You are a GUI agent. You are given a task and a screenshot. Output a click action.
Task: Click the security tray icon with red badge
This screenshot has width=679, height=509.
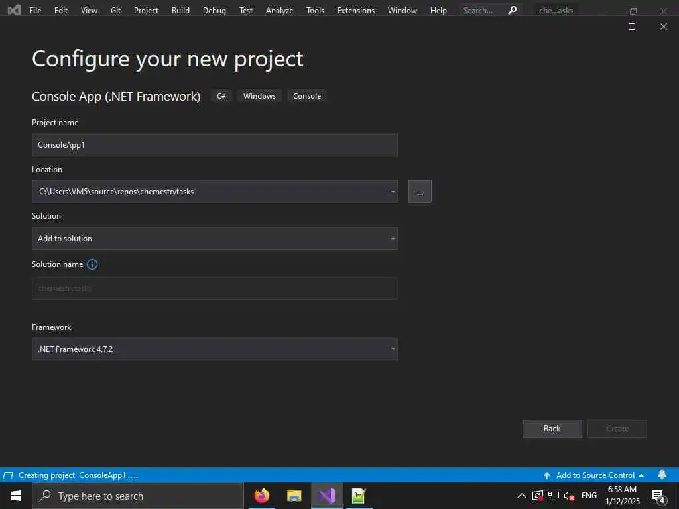pyautogui.click(x=537, y=496)
